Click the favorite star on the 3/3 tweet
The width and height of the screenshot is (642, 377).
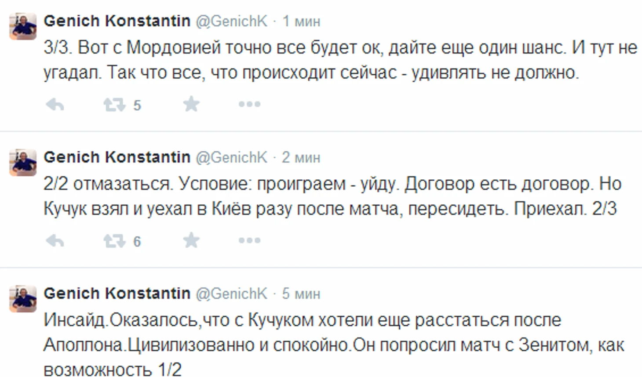(x=191, y=104)
